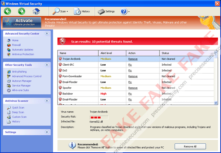Screen dimensions: 221x153
Task: Click the red shield icon beside DoS
Action: point(60,70)
